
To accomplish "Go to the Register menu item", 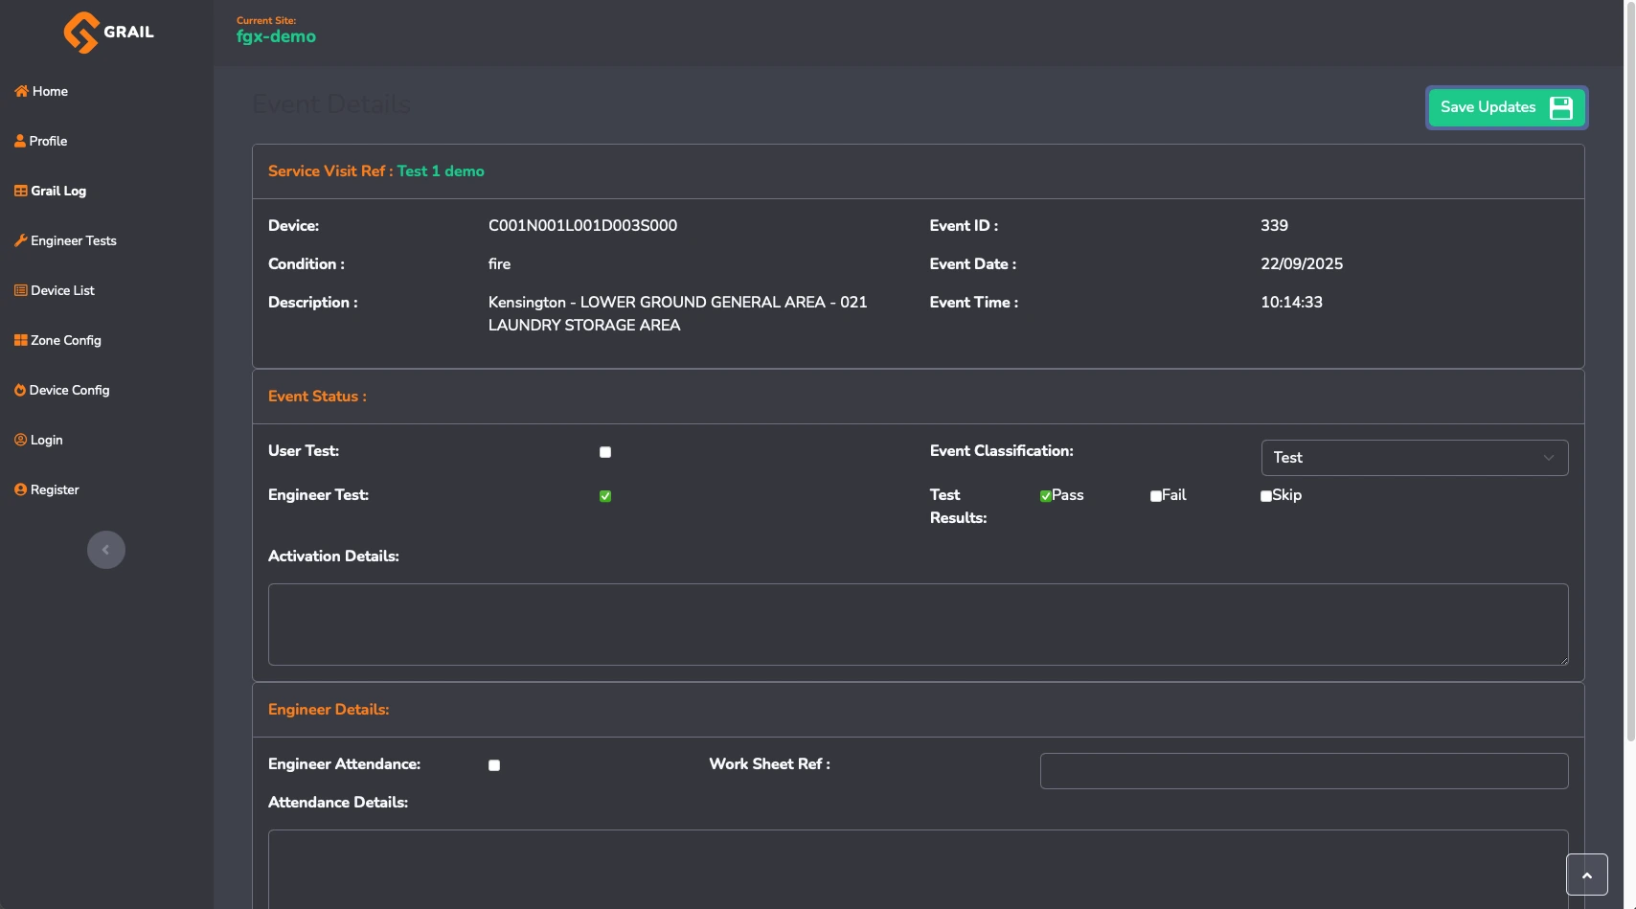I will pyautogui.click(x=55, y=489).
